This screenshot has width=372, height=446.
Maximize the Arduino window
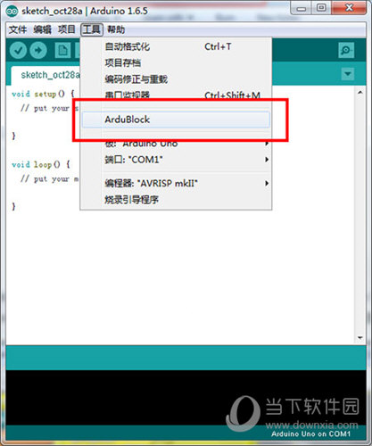pyautogui.click(x=321, y=8)
